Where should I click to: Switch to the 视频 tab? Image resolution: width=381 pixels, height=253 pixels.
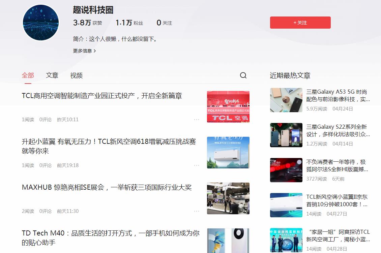pyautogui.click(x=76, y=75)
